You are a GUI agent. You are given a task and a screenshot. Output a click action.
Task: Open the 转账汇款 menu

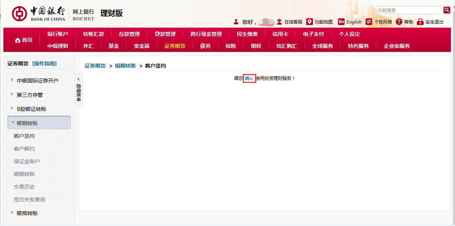click(94, 34)
